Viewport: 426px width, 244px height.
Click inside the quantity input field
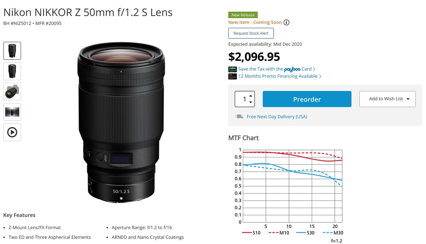point(243,99)
